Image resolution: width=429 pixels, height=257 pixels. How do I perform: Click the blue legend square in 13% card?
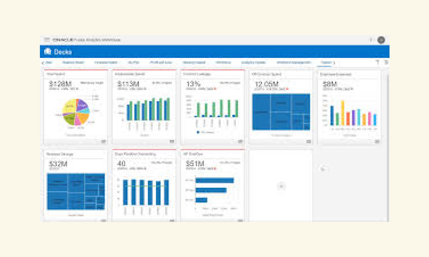[198, 132]
